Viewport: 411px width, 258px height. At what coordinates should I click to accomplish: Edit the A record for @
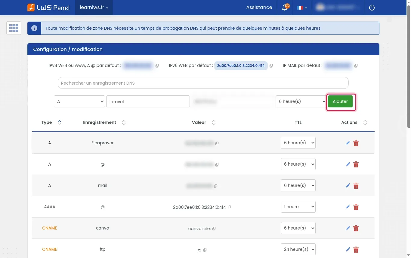pyautogui.click(x=348, y=164)
